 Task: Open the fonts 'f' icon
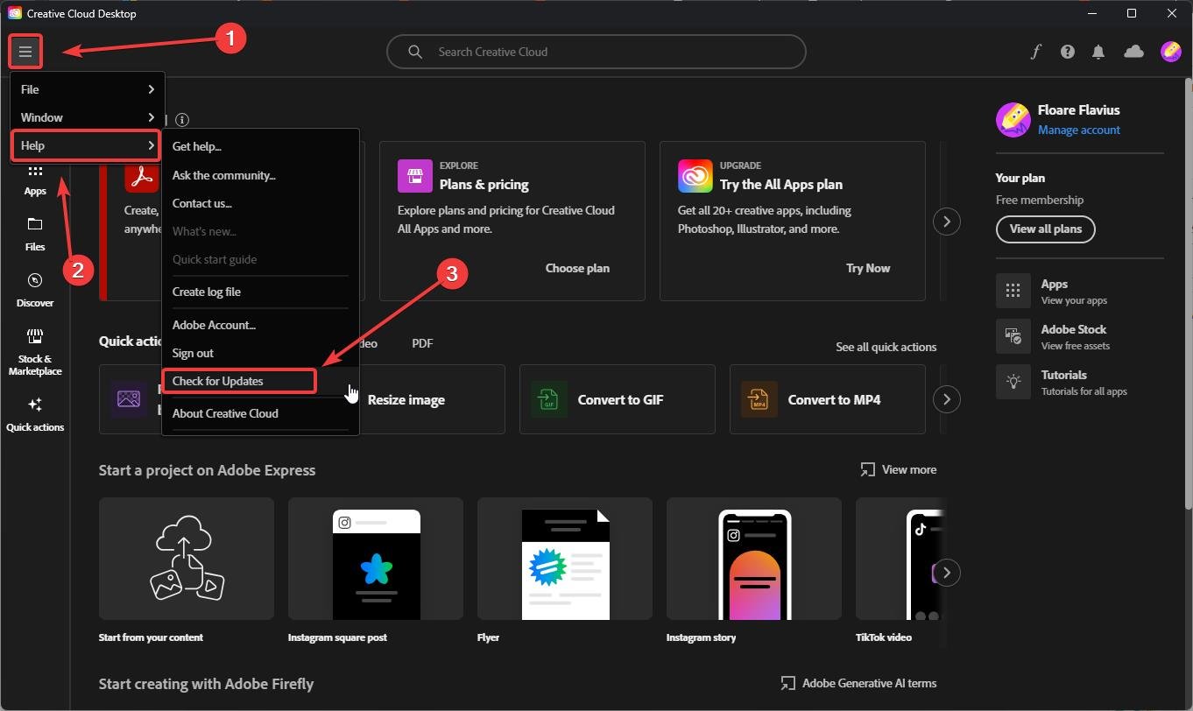pyautogui.click(x=1035, y=52)
